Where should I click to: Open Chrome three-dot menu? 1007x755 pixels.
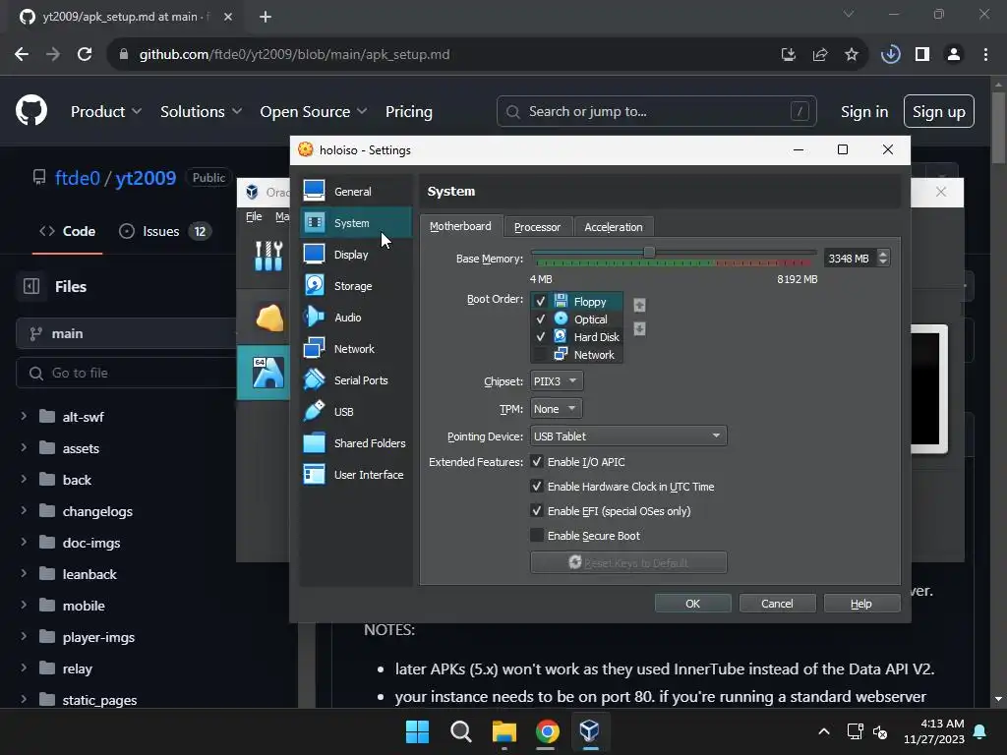tap(985, 55)
